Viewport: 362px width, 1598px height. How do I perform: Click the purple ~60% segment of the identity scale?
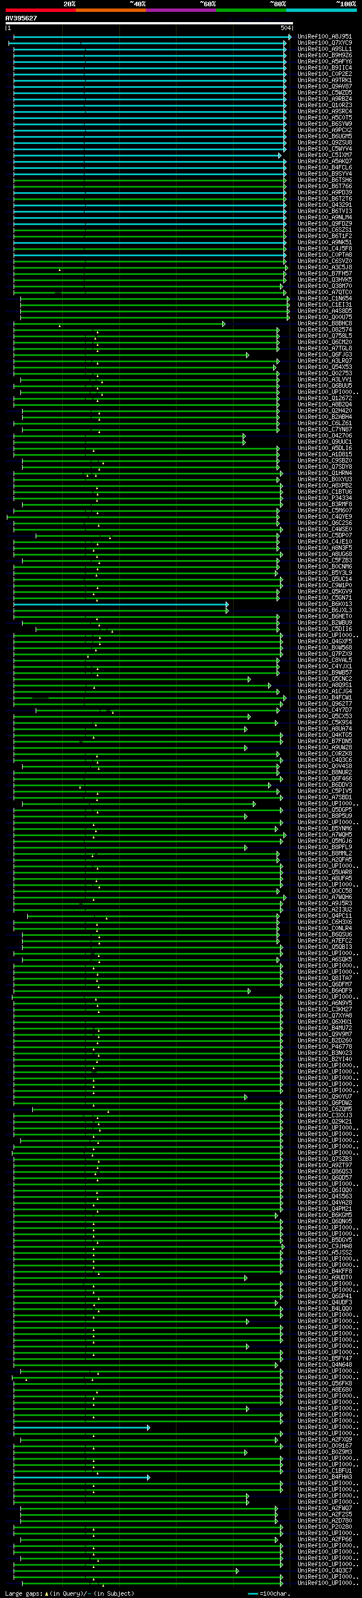point(180,10)
